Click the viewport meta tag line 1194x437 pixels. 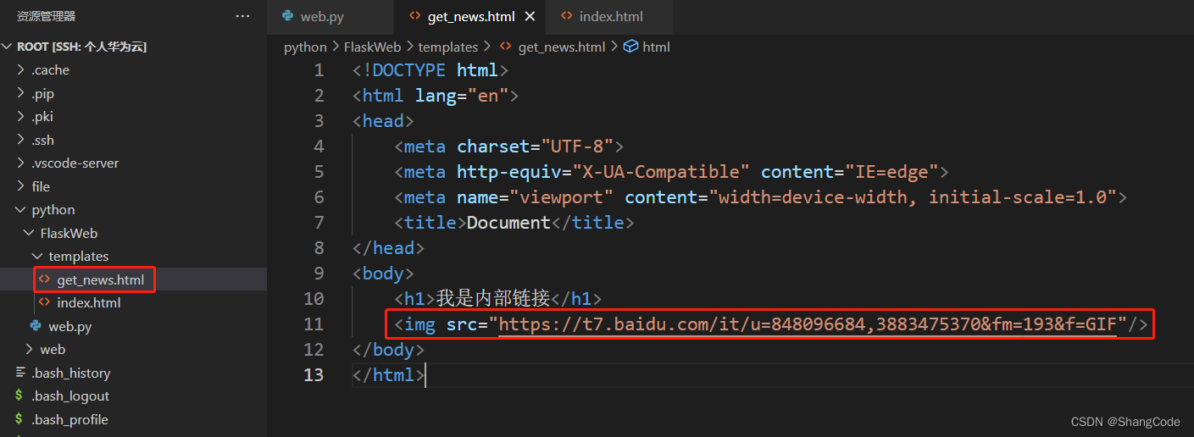[761, 196]
